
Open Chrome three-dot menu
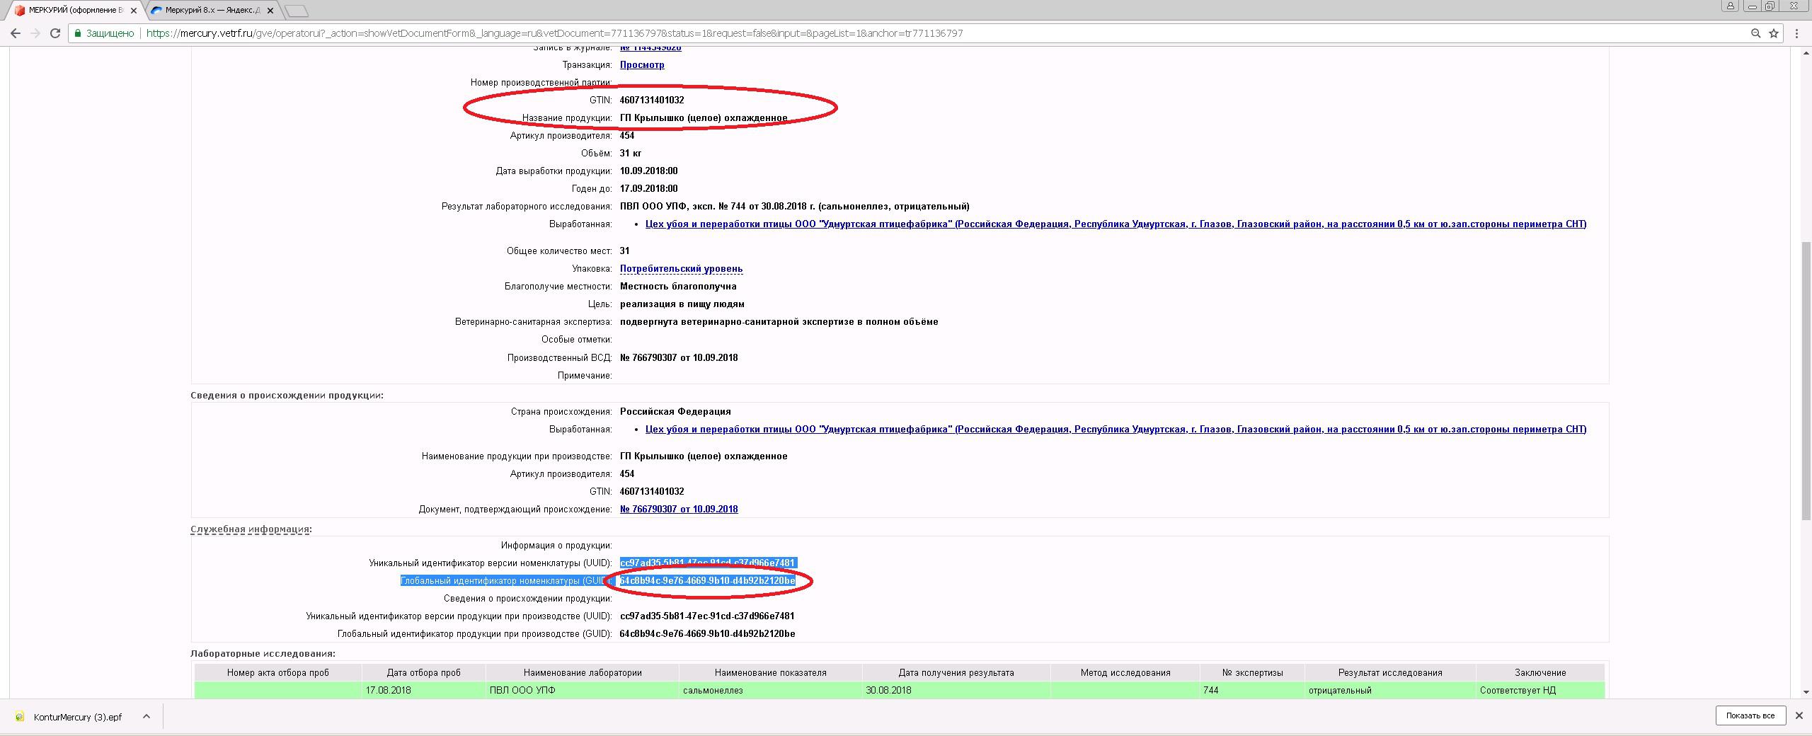click(x=1796, y=33)
